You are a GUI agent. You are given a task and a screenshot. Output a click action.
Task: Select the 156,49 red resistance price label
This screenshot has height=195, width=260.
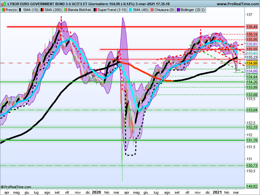pos(252,27)
